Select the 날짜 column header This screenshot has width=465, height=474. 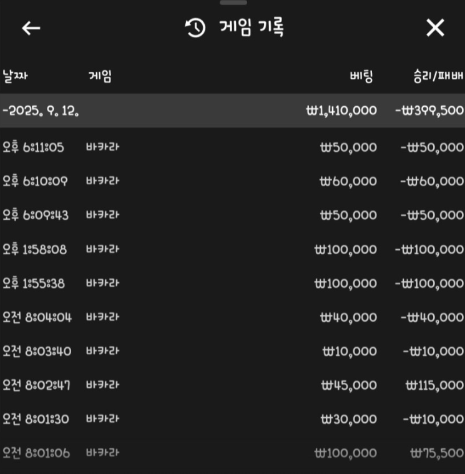click(16, 77)
